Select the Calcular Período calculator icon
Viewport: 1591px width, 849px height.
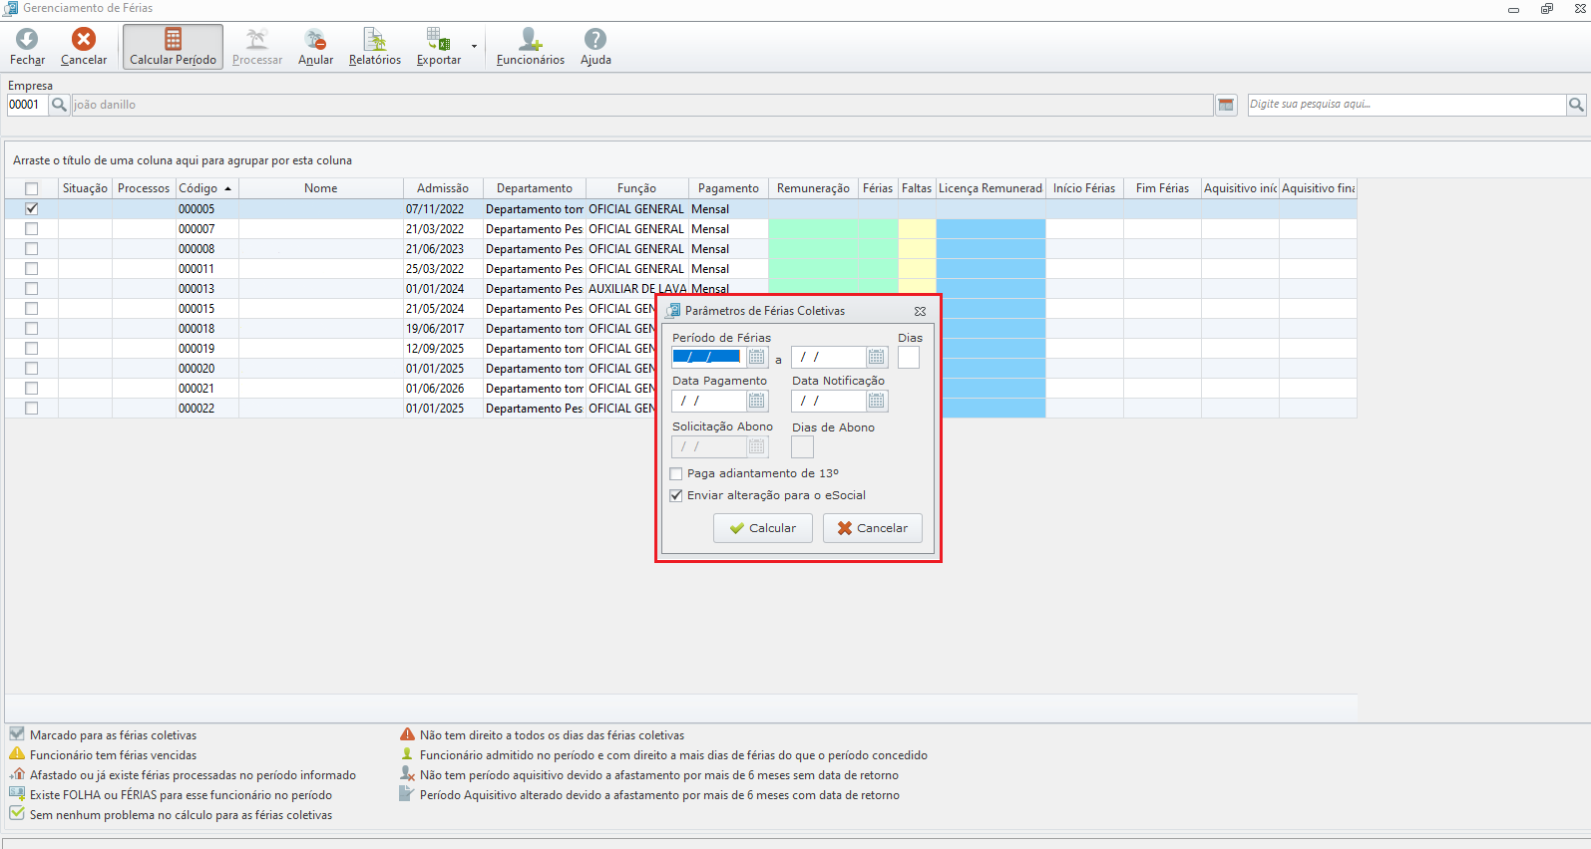(173, 40)
